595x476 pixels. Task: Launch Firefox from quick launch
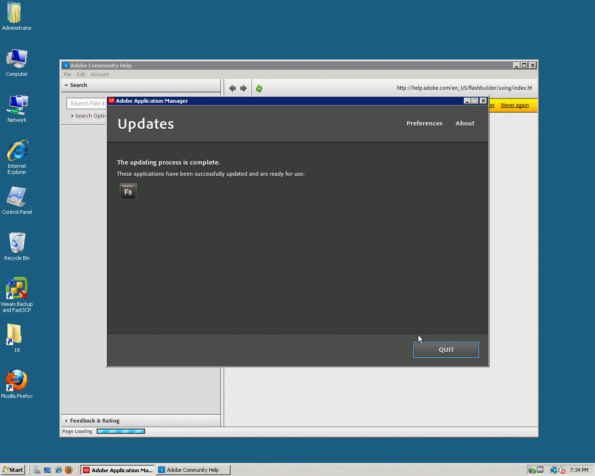point(69,470)
